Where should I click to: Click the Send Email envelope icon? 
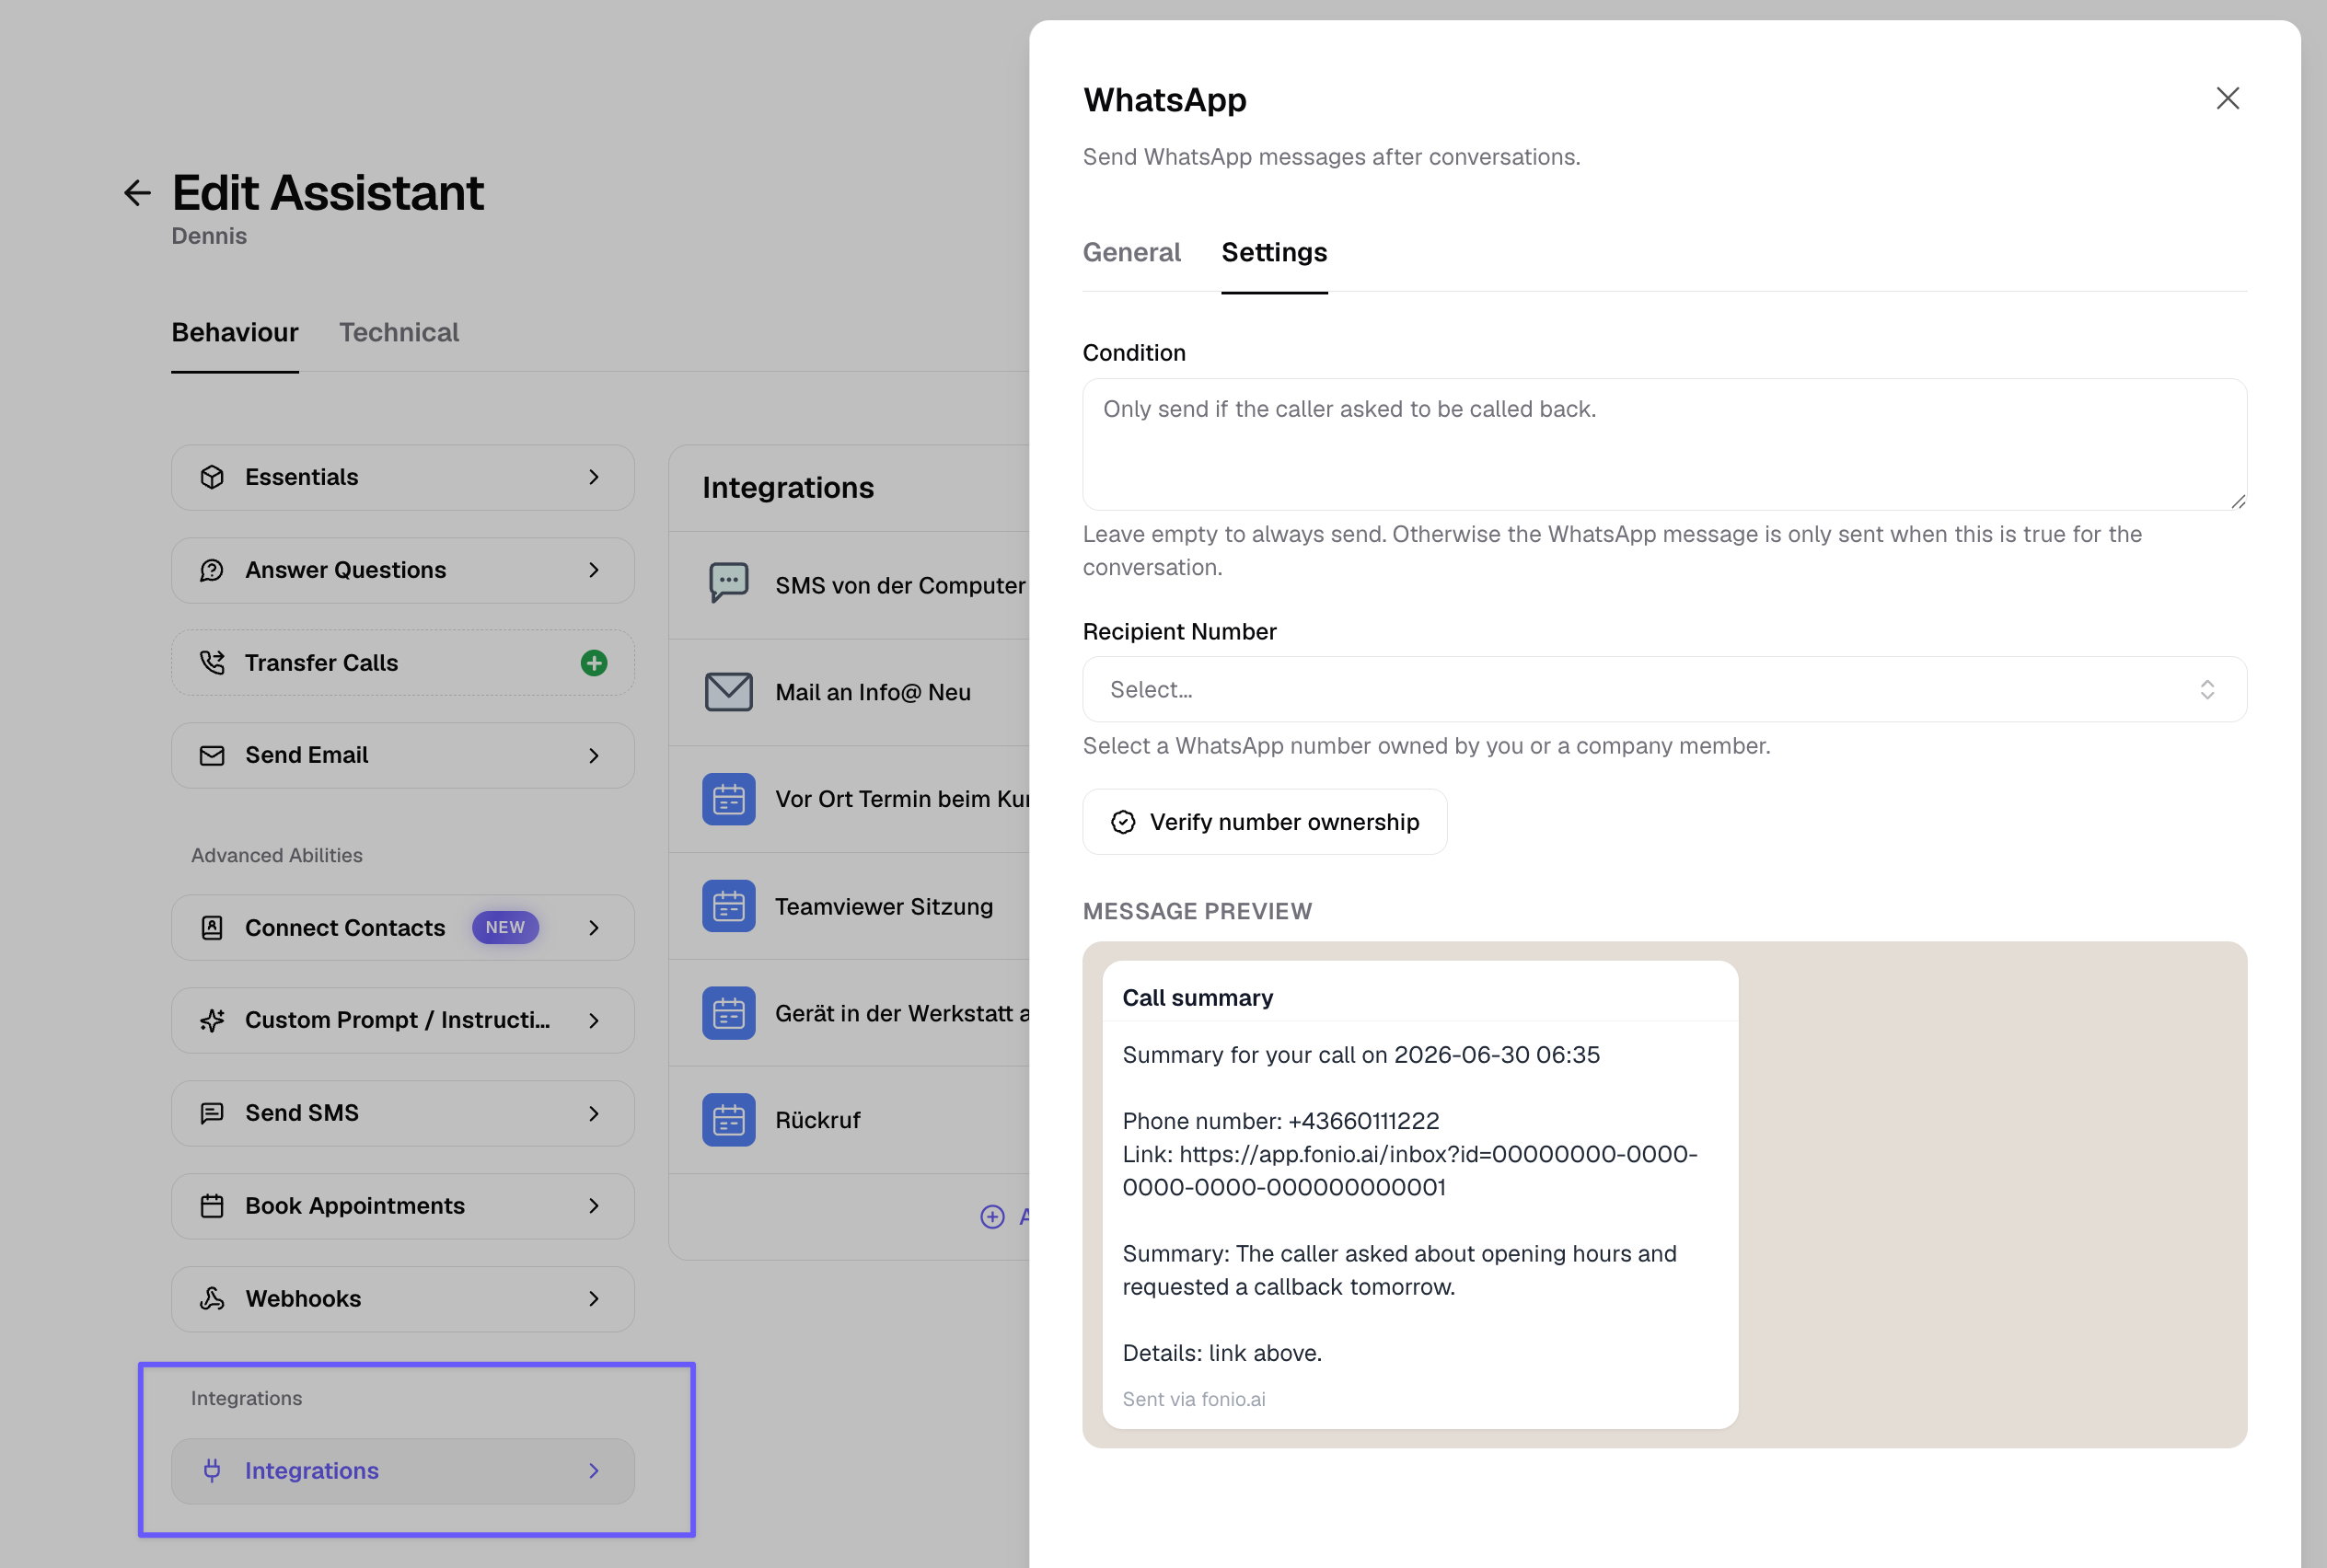212,756
